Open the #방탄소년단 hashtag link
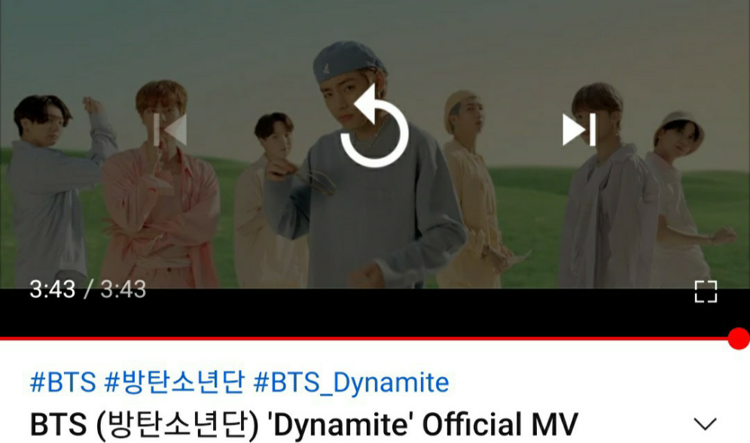This screenshot has width=750, height=443. [174, 382]
